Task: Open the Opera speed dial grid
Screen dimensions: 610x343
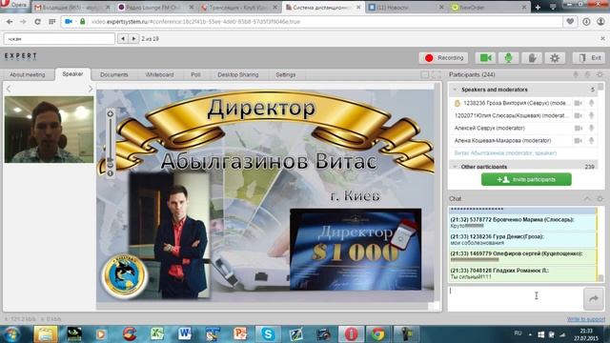Action: pos(52,22)
